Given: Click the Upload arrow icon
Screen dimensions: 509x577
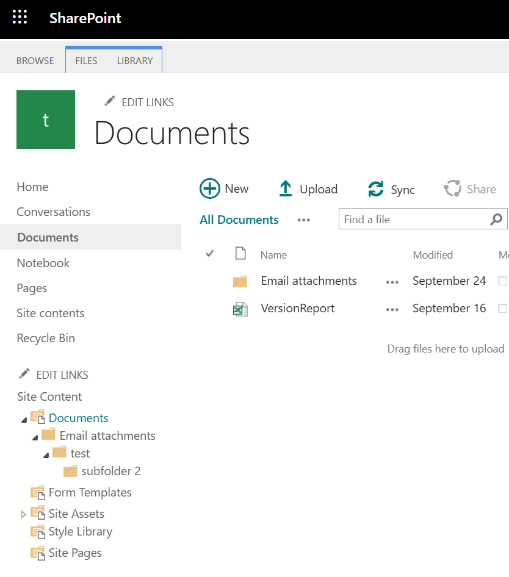Looking at the screenshot, I should point(286,188).
